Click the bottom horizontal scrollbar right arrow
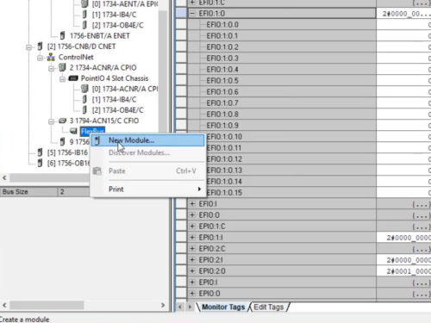This screenshot has height=323, width=431. tap(163, 305)
